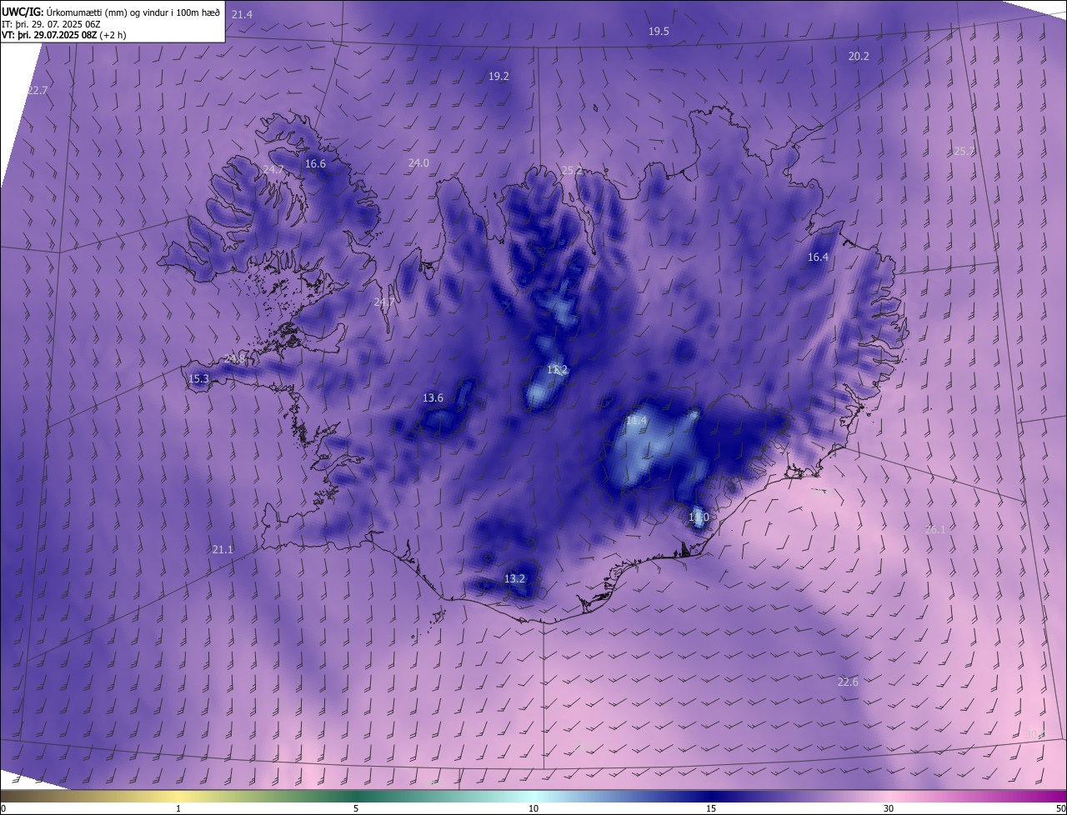Click the 26.1 value label

coord(935,529)
